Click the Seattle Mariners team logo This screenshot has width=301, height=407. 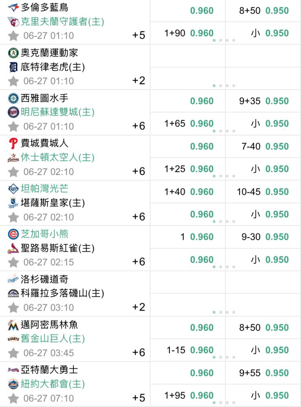tap(13, 98)
